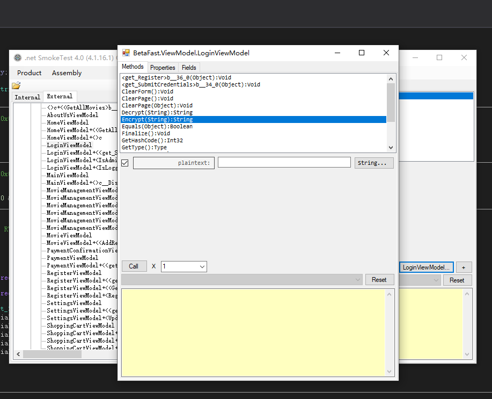The image size is (492, 399).
Task: Click the dialog output area scroll-down arrow
Action: (390, 372)
